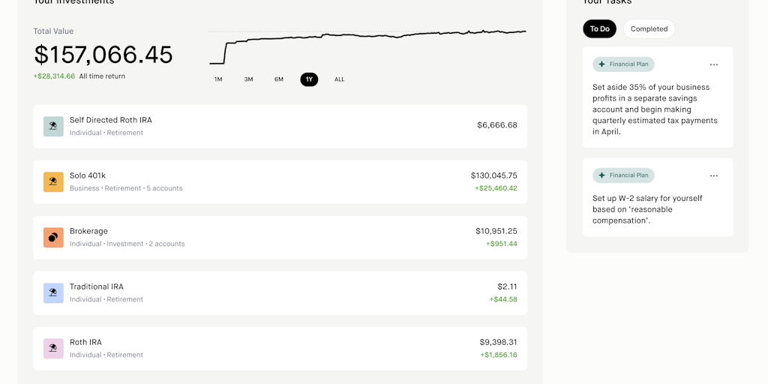Select the 1M chart time range
Image resolution: width=768 pixels, height=384 pixels.
(x=218, y=79)
